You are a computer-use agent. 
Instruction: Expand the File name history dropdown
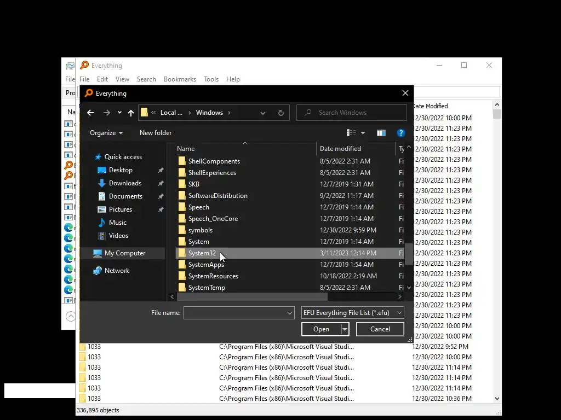(x=289, y=313)
